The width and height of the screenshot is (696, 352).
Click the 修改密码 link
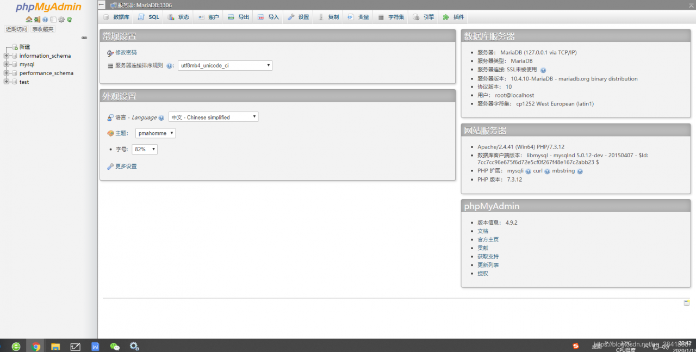[x=126, y=53]
